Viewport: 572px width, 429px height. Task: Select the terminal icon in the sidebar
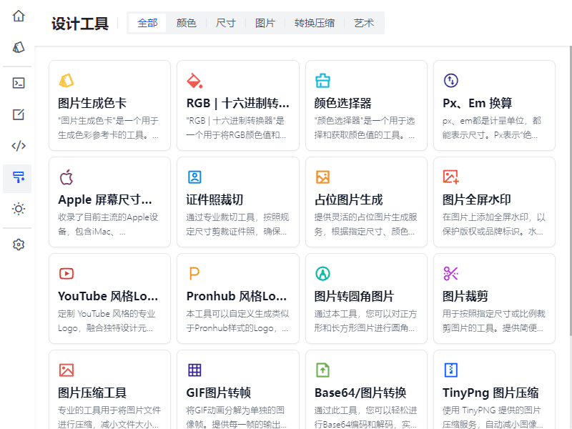click(17, 82)
